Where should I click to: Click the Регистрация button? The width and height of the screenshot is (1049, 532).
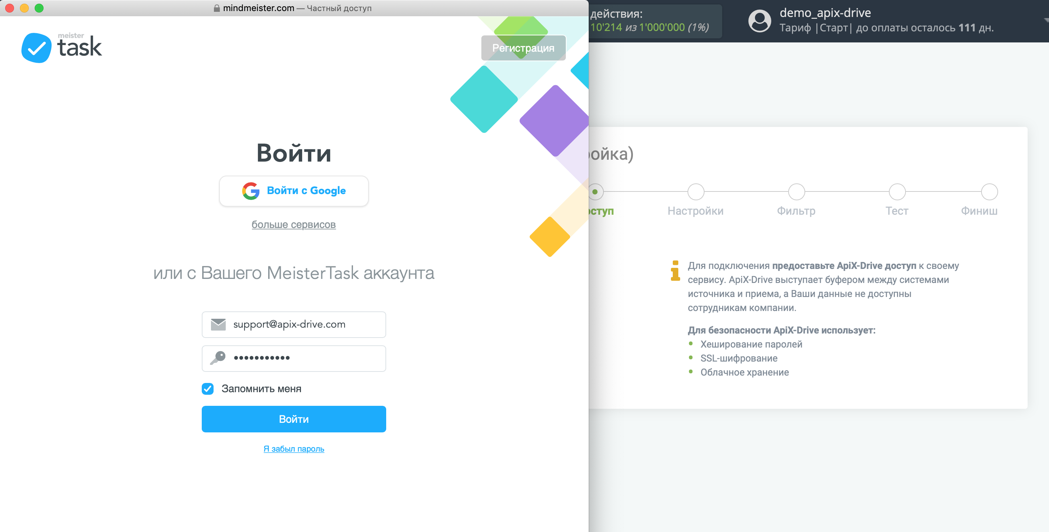pyautogui.click(x=523, y=48)
